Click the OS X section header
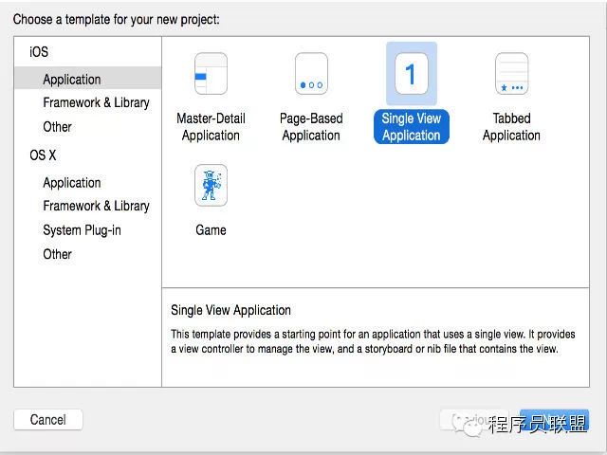This screenshot has height=455, width=607. tap(43, 155)
